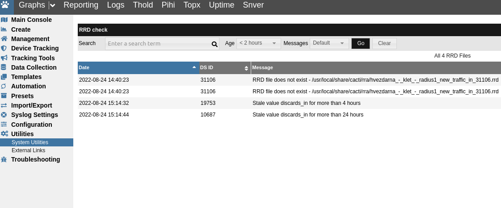Open the Messages dropdown set to Default
501x208 pixels.
coord(329,43)
